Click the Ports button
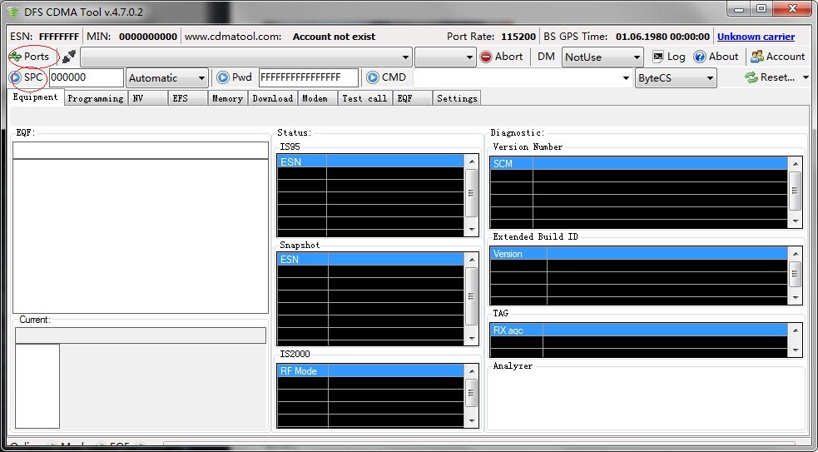 (x=30, y=57)
